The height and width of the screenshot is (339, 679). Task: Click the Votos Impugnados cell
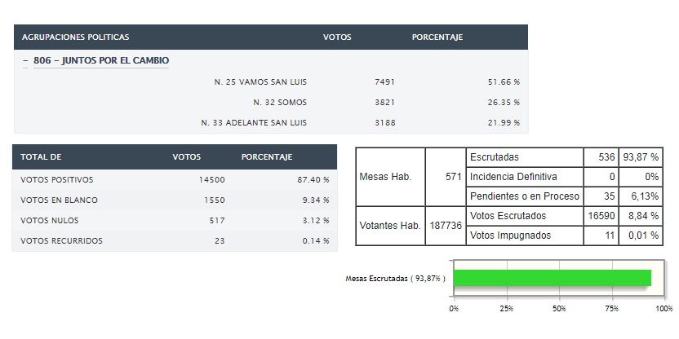(525, 236)
